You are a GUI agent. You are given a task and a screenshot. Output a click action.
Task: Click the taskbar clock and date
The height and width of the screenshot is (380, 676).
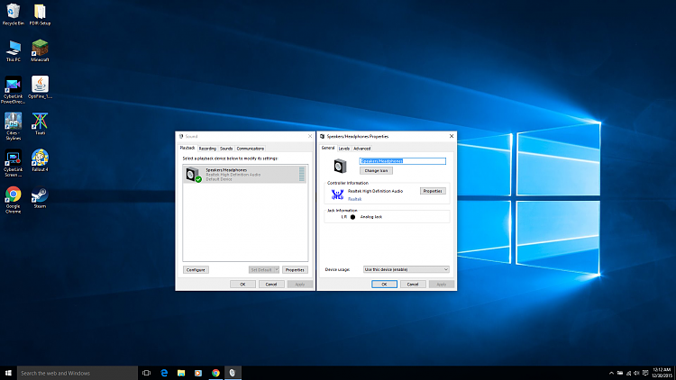(662, 373)
